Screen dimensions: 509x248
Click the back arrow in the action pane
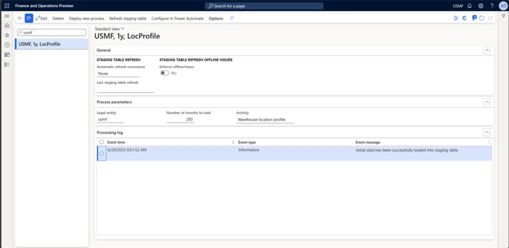coord(20,18)
